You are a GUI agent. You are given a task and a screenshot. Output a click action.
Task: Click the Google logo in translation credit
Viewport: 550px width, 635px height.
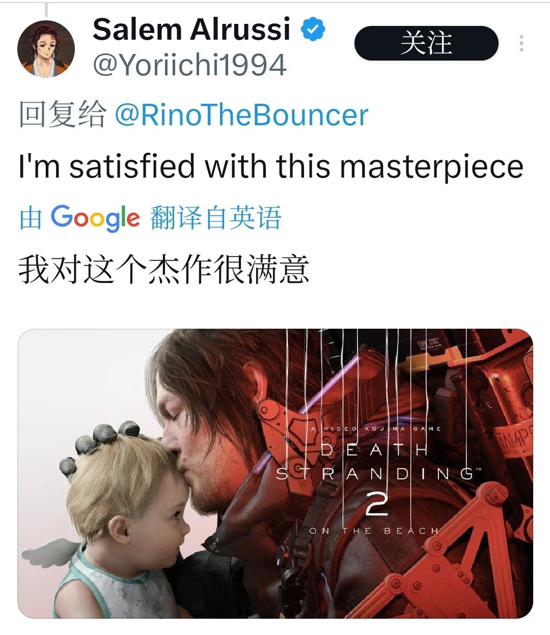coord(95,218)
